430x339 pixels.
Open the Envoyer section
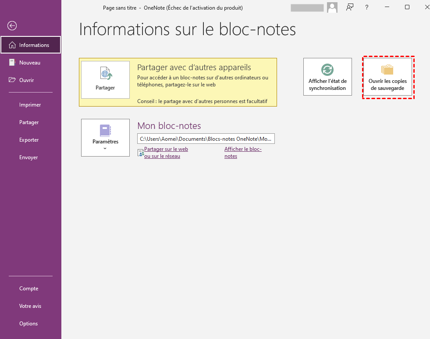[x=31, y=157]
